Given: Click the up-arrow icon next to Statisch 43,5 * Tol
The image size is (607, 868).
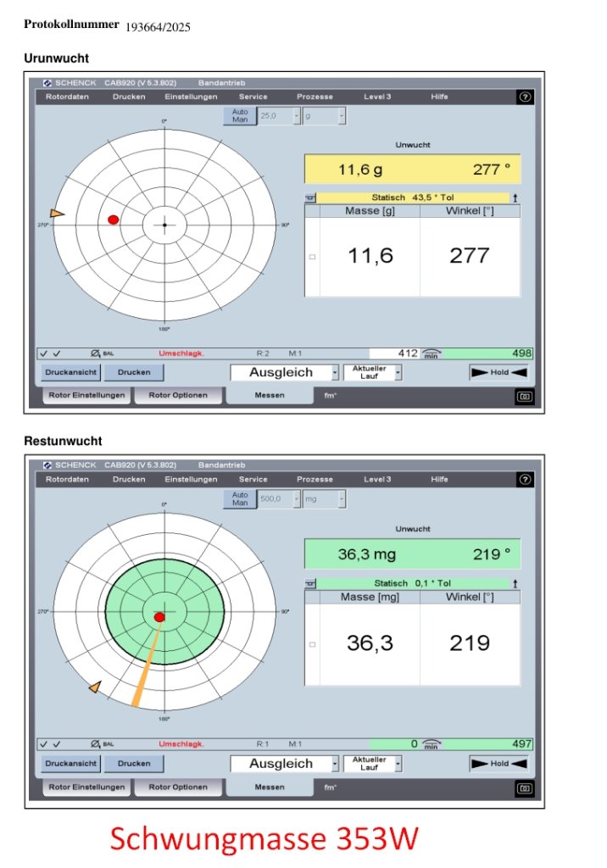Looking at the screenshot, I should click(515, 198).
